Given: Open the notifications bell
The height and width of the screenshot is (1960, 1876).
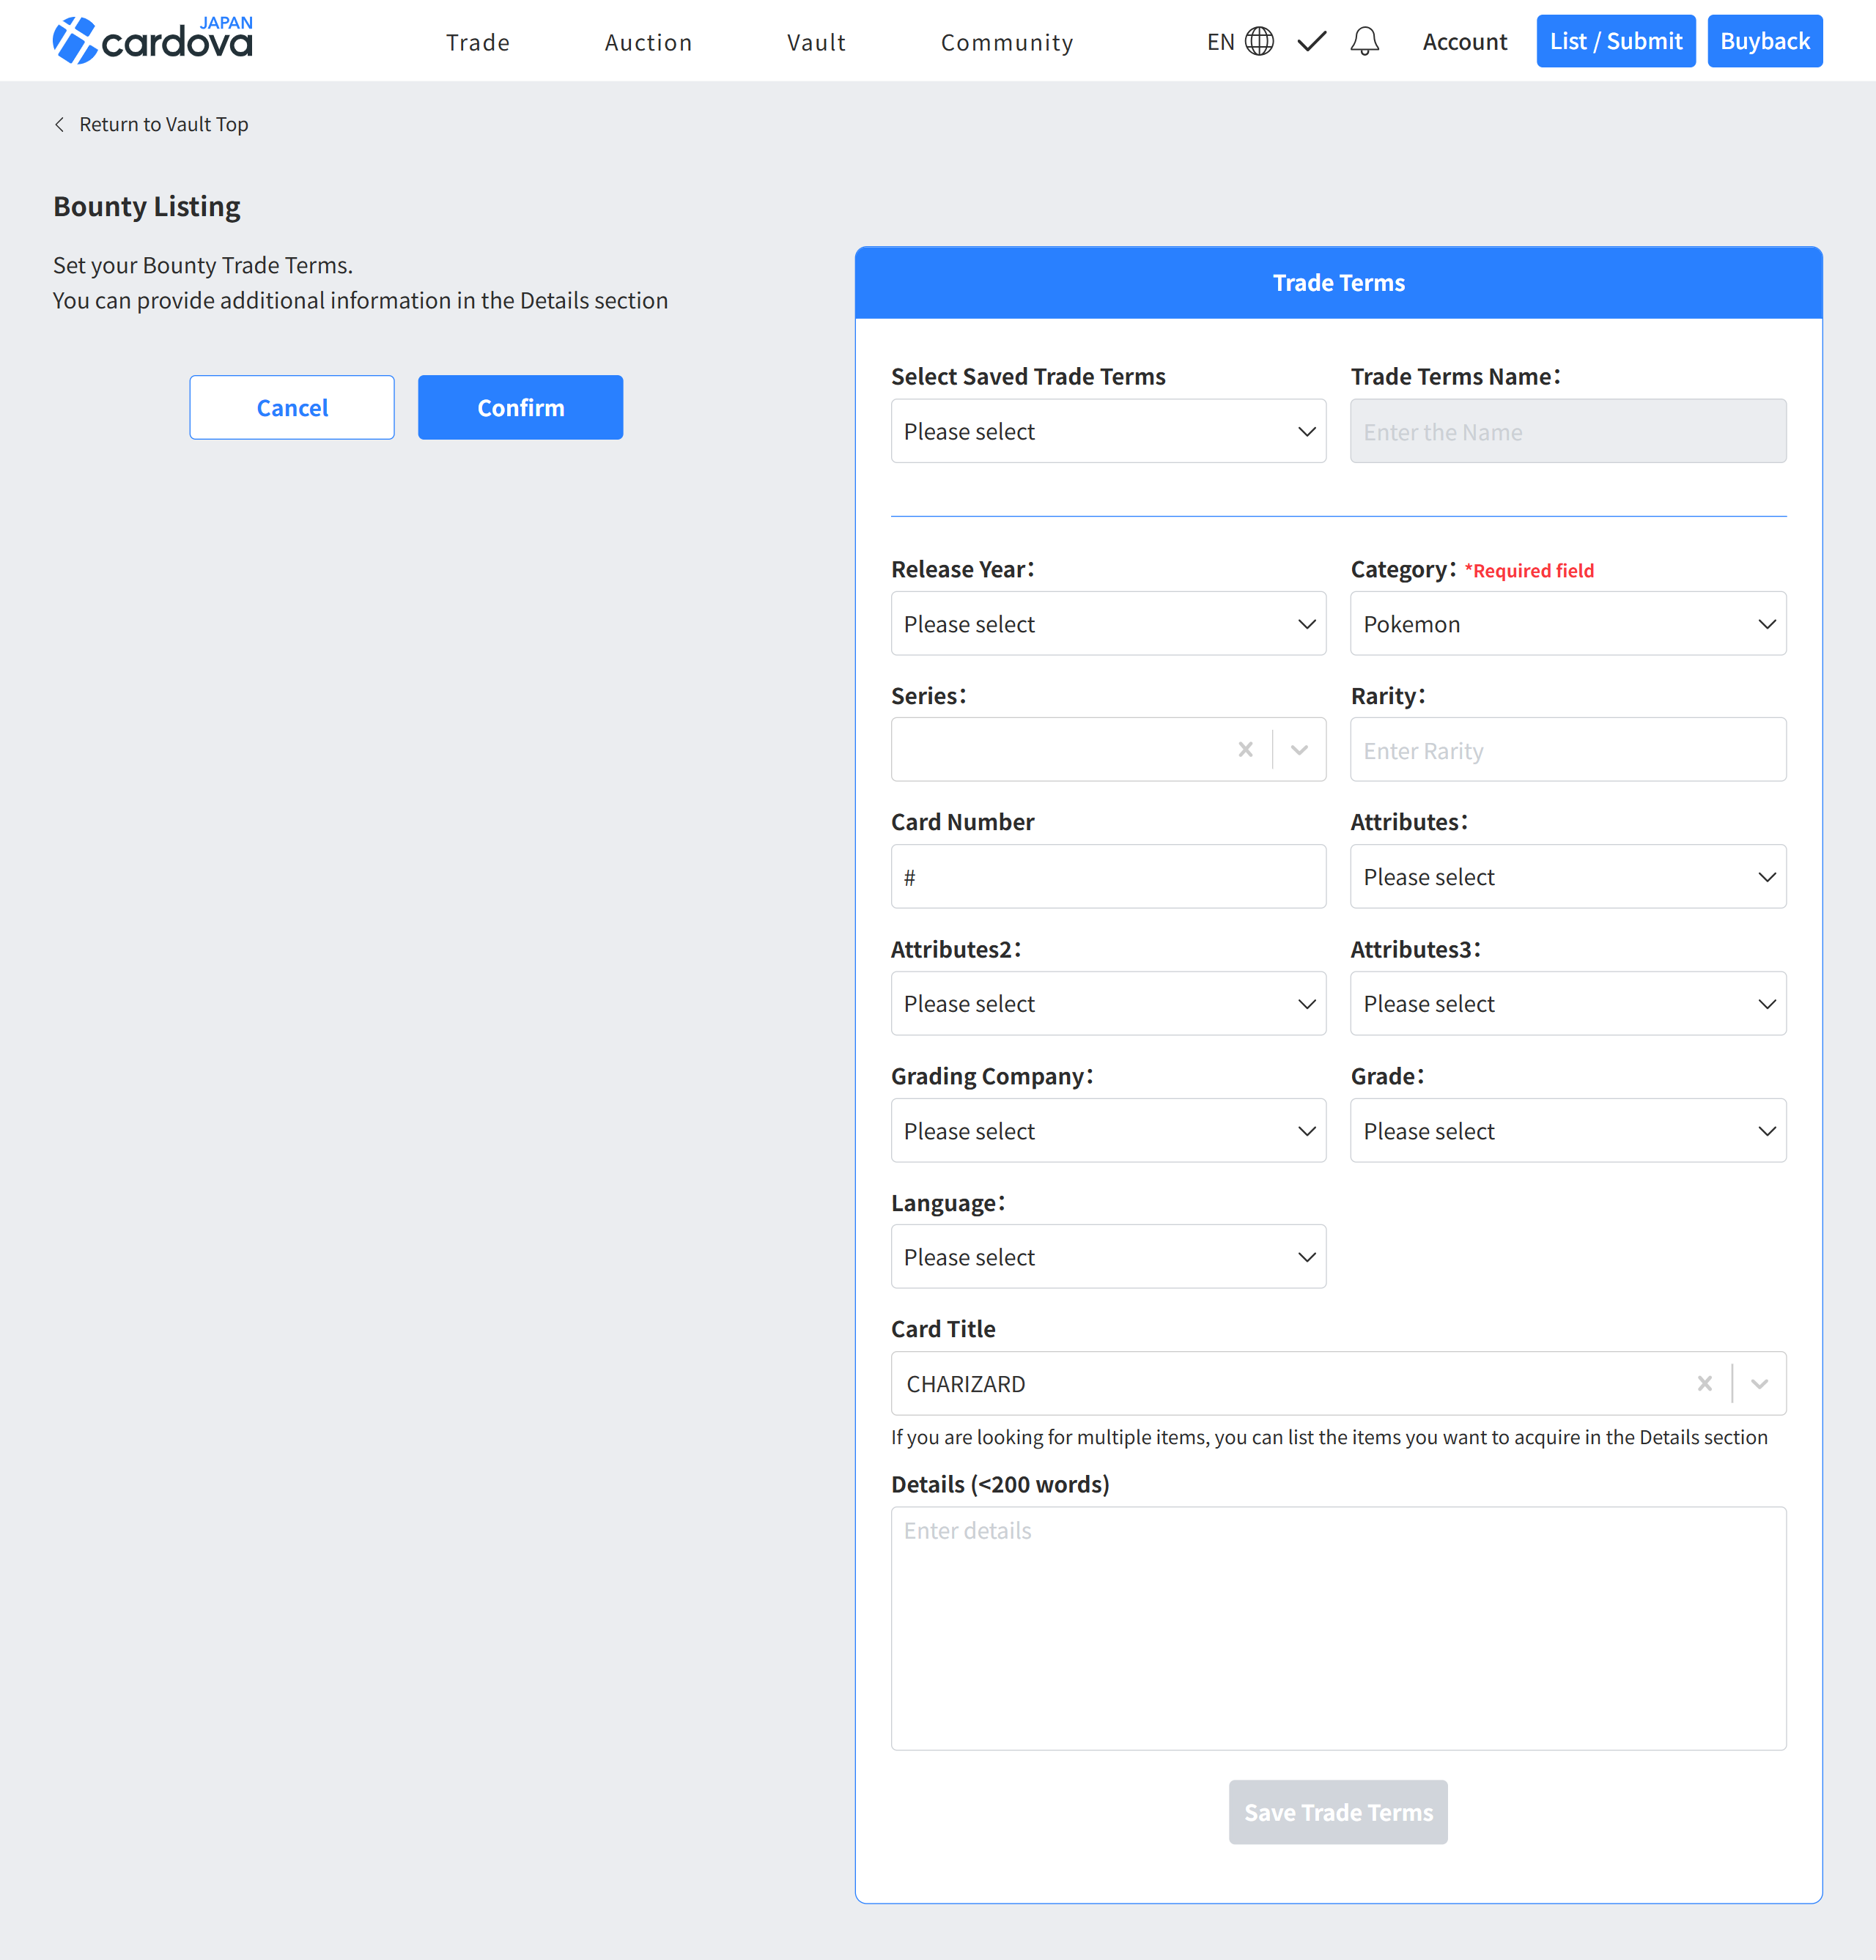Looking at the screenshot, I should click(x=1364, y=41).
